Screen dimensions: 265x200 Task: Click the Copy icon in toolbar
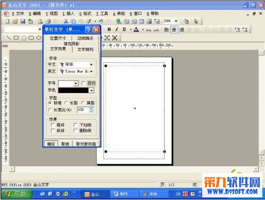pyautogui.click(x=73, y=21)
